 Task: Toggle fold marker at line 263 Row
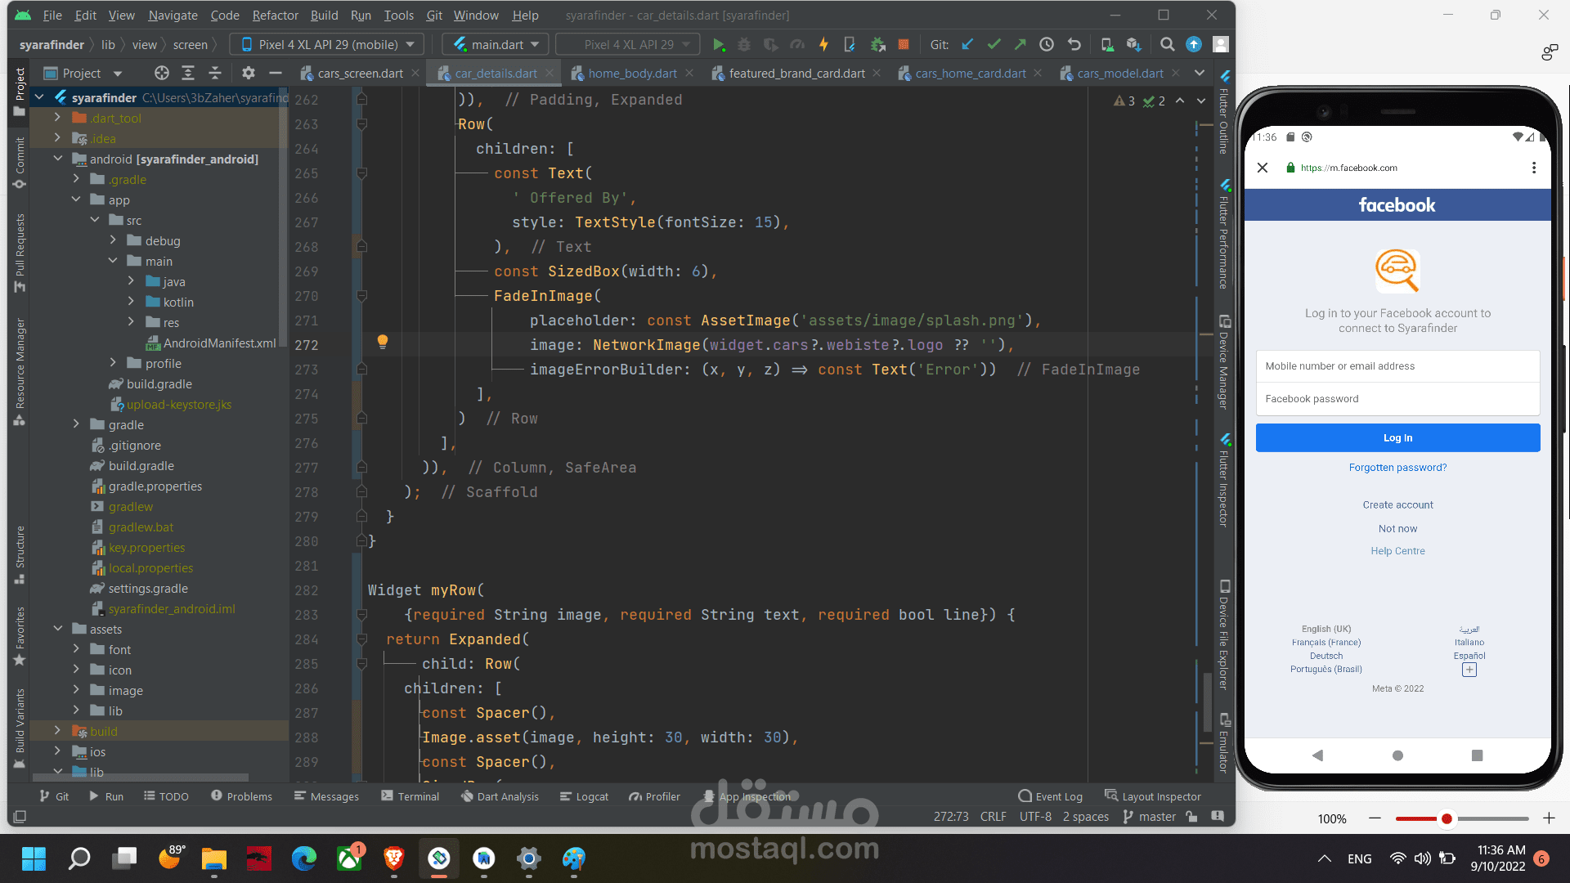point(361,124)
